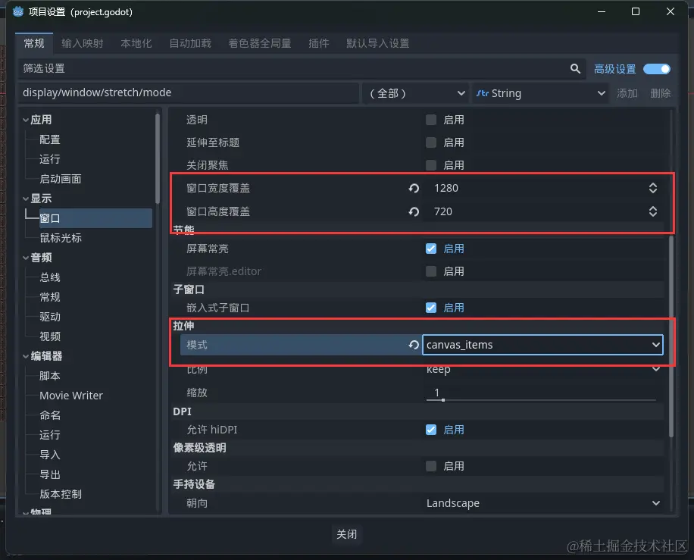Select 运行 under 应用 in the tree
Screen dimensions: 694x560
tap(49, 159)
